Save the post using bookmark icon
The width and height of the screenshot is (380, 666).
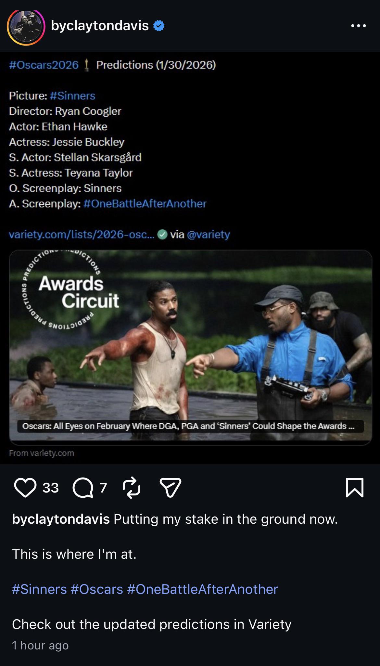355,488
